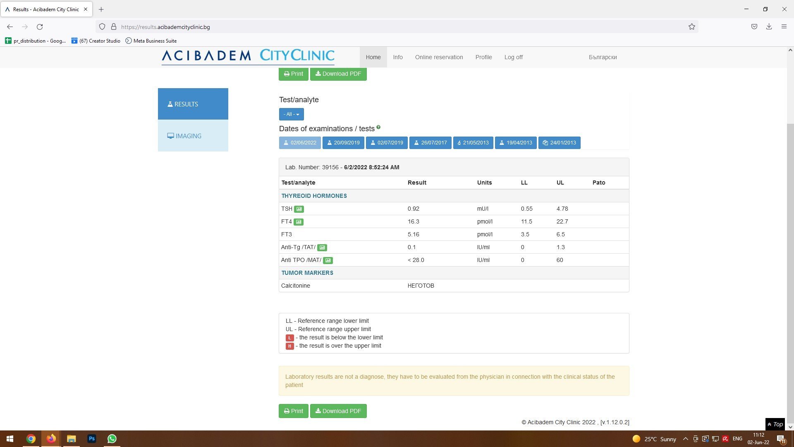Click the Top scroll-to-top button

pyautogui.click(x=775, y=424)
